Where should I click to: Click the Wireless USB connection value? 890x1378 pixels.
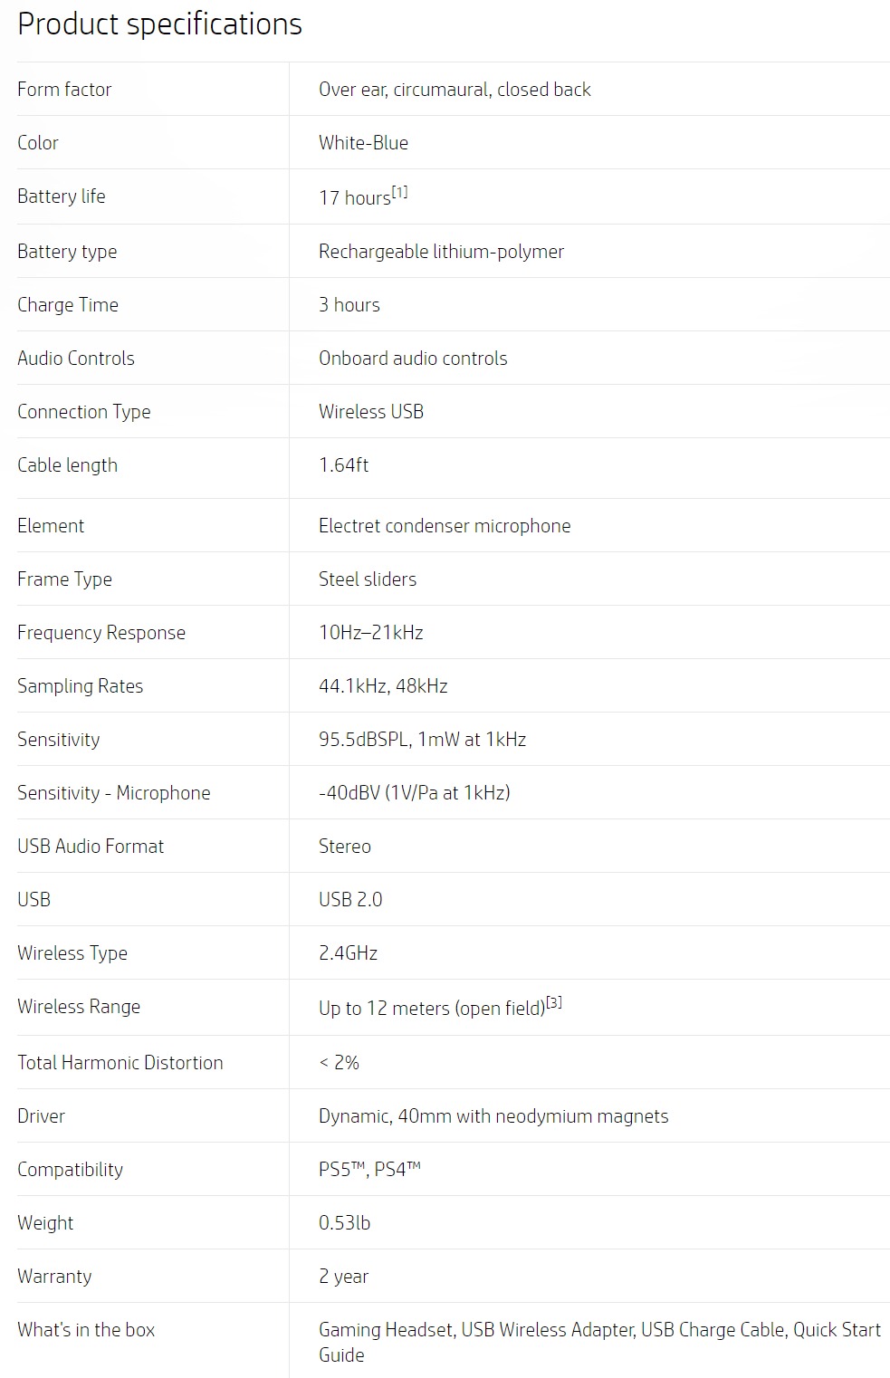point(371,411)
